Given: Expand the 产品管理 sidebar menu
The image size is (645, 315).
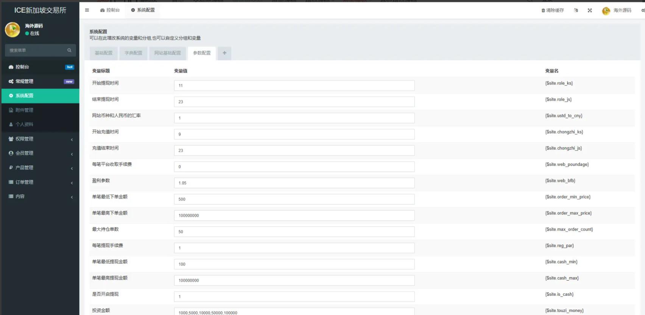Looking at the screenshot, I should (40, 168).
